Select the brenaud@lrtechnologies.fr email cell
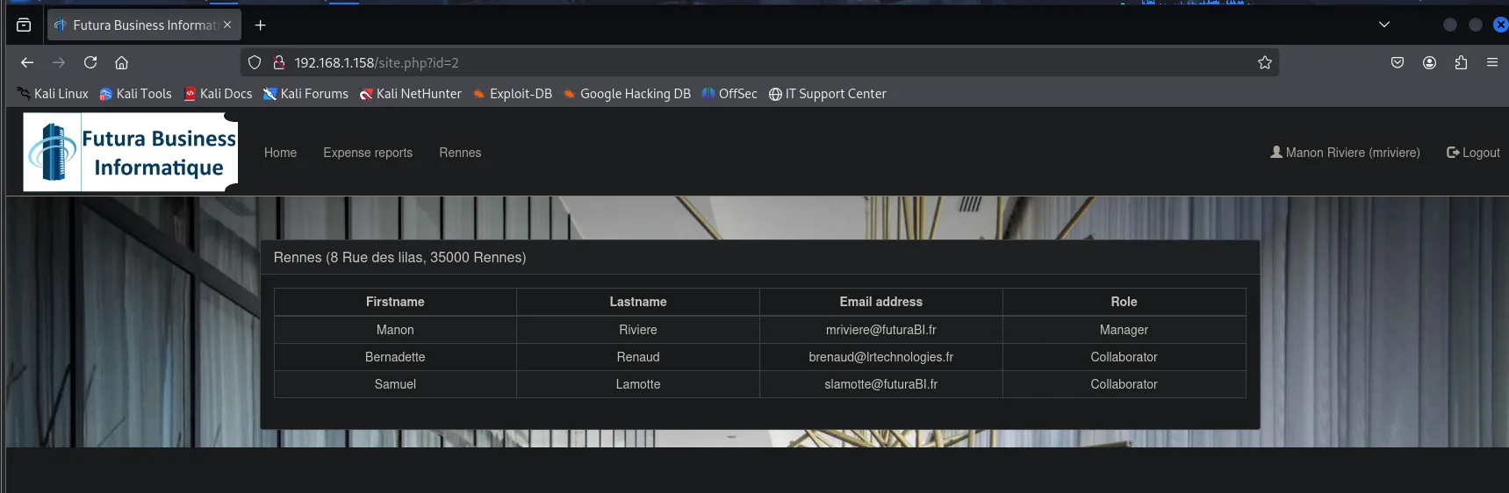1509x493 pixels. (x=880, y=357)
